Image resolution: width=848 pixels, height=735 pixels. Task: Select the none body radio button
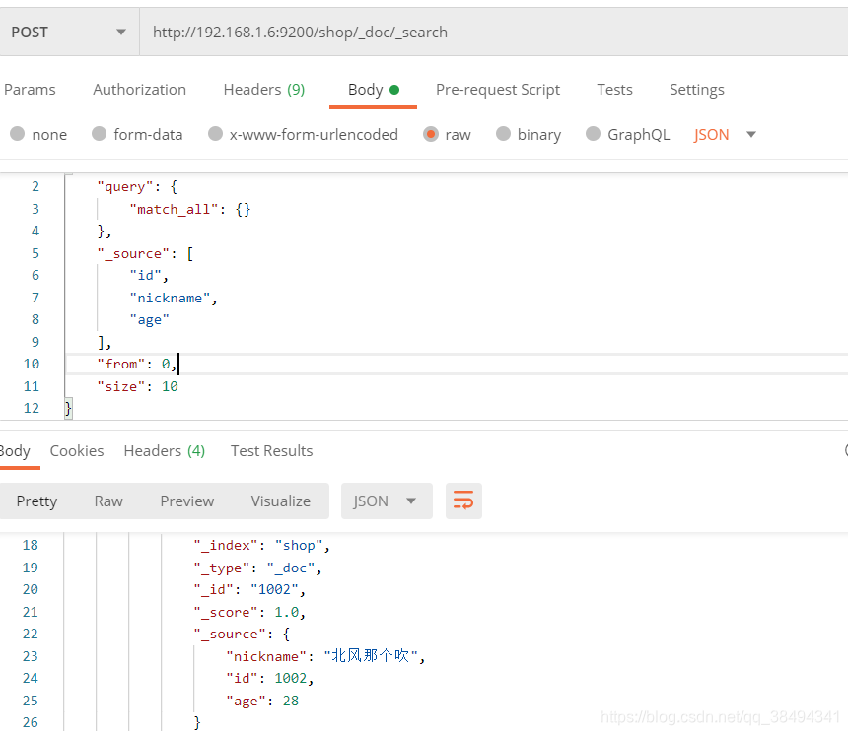(x=17, y=135)
